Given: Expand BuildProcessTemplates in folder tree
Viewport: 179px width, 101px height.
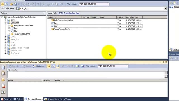Looking at the screenshot, I should click(x=9, y=26).
